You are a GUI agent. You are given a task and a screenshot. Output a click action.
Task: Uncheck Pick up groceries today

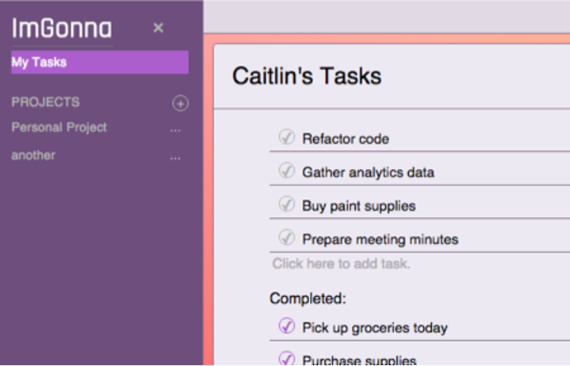[x=287, y=326]
